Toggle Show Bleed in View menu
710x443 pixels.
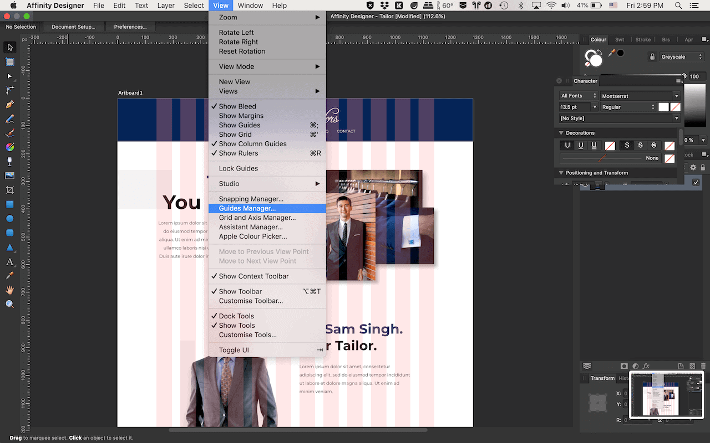(x=237, y=106)
